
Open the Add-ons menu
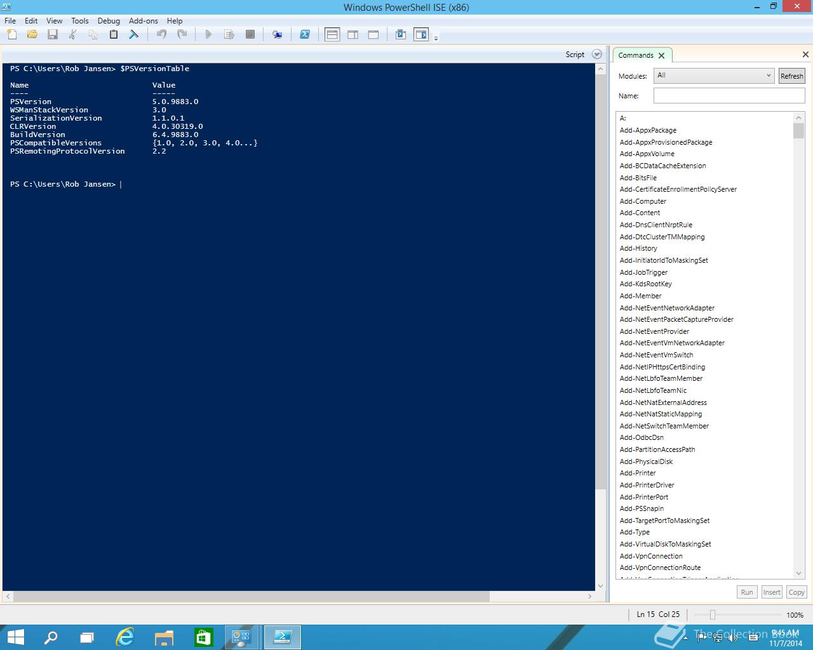144,21
